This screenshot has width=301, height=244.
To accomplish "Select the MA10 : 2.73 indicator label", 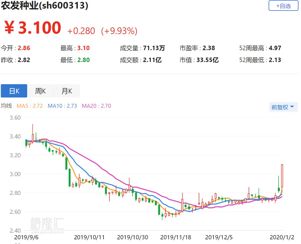I will click(62, 106).
